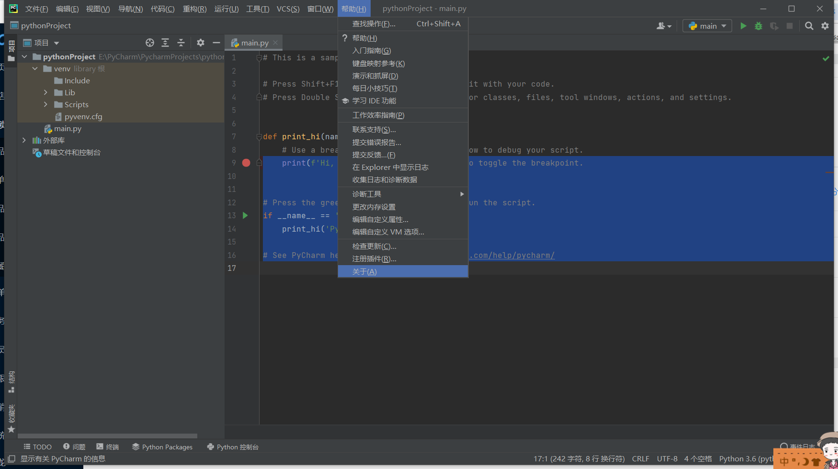
Task: Click pythonProject breadcrumb in navigation bar
Action: [x=40, y=25]
